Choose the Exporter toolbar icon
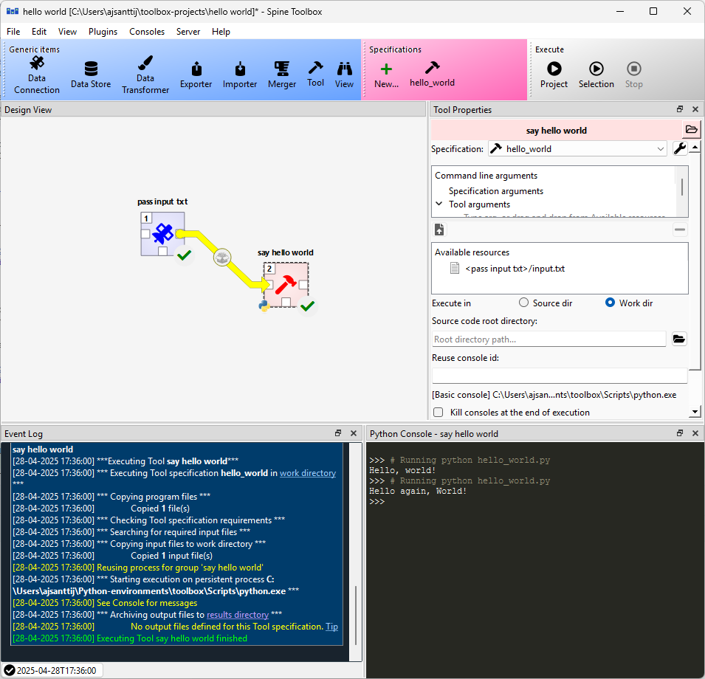This screenshot has width=705, height=679. coord(196,69)
